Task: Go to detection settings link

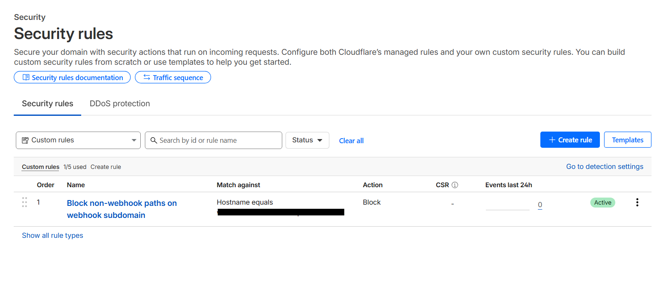Action: (x=604, y=166)
